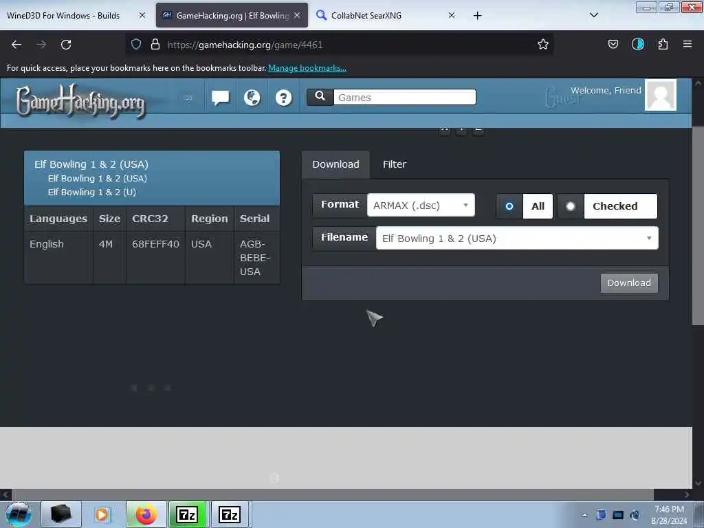Show hidden tray icons arrow
This screenshot has width=704, height=528.
pos(584,515)
